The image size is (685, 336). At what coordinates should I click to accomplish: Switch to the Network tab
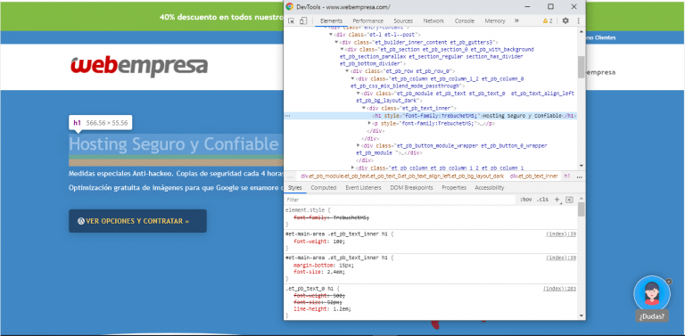click(433, 21)
